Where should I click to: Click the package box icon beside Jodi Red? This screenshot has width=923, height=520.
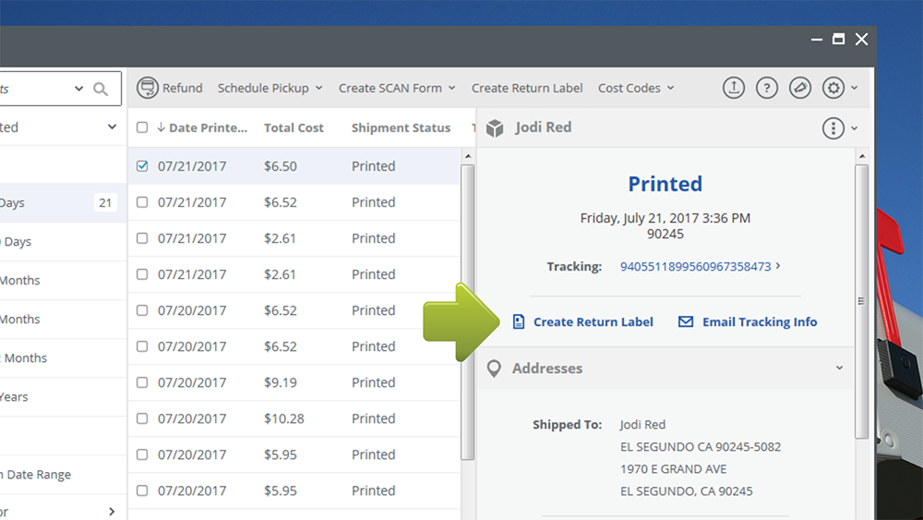pos(496,128)
